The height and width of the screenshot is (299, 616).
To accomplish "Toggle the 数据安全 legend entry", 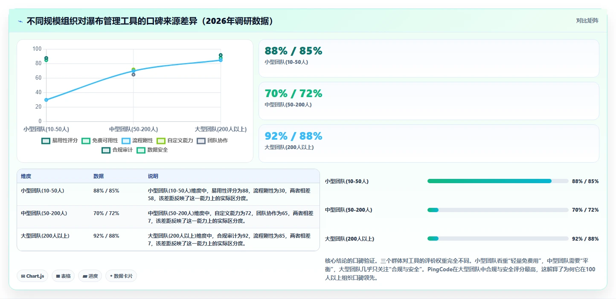I will coord(152,150).
